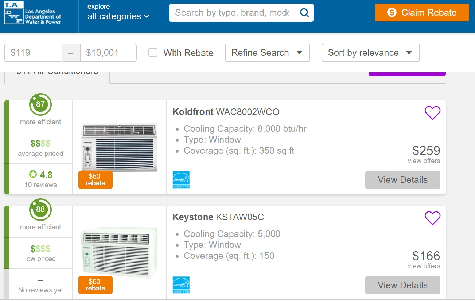Viewport: 475px width, 301px height.
Task: Open the Koldfront WAC8002WCO product title
Action: point(226,112)
